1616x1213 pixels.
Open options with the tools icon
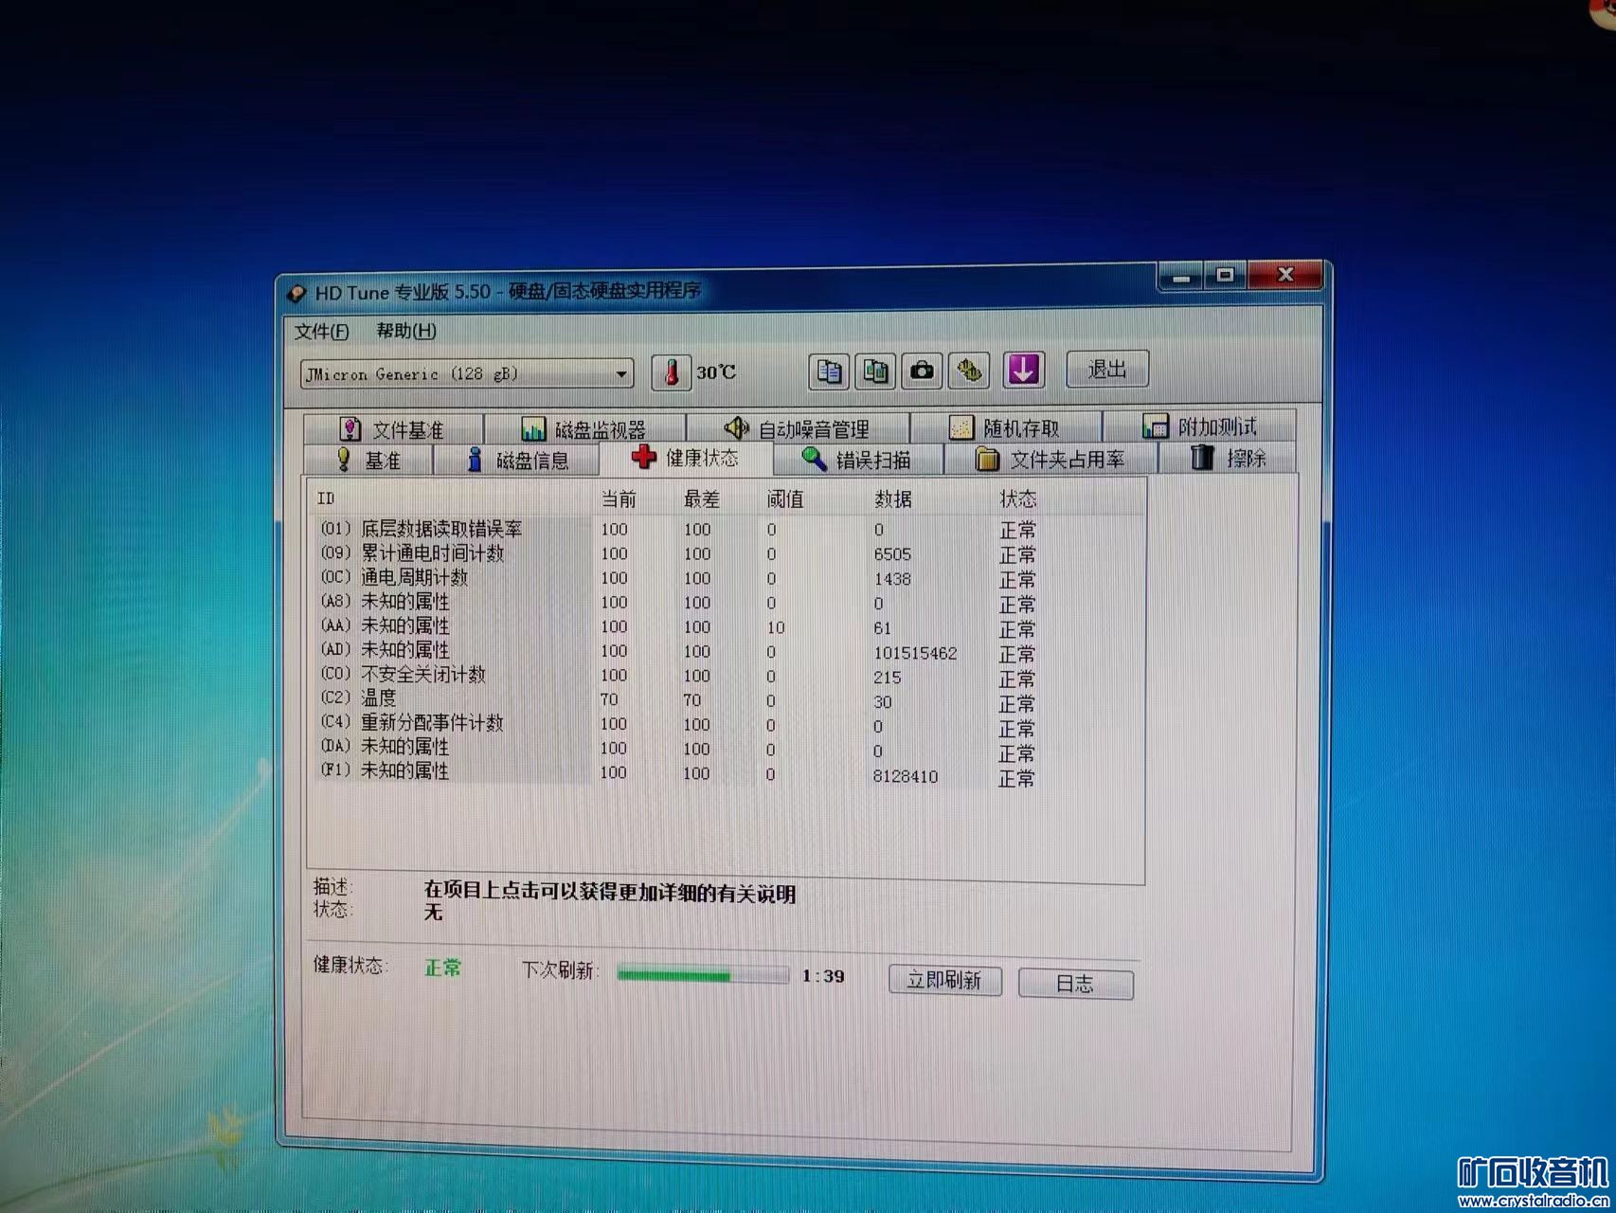tap(969, 370)
